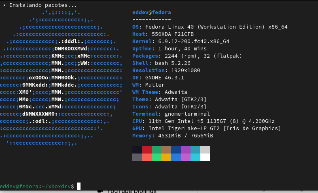Viewport: 318px width, 193px height.
Task: Click the dark blue color block
Action: [x=176, y=150]
